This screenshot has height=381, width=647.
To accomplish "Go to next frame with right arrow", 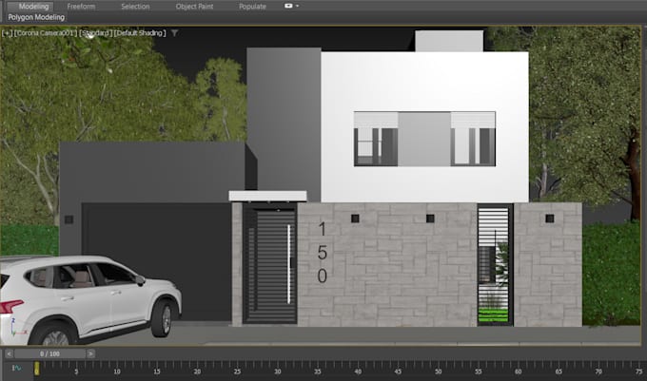I will [90, 353].
